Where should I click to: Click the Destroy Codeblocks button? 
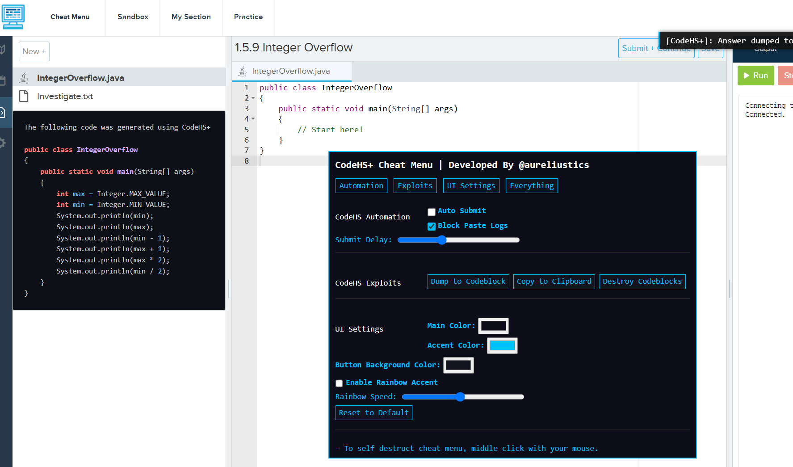642,282
